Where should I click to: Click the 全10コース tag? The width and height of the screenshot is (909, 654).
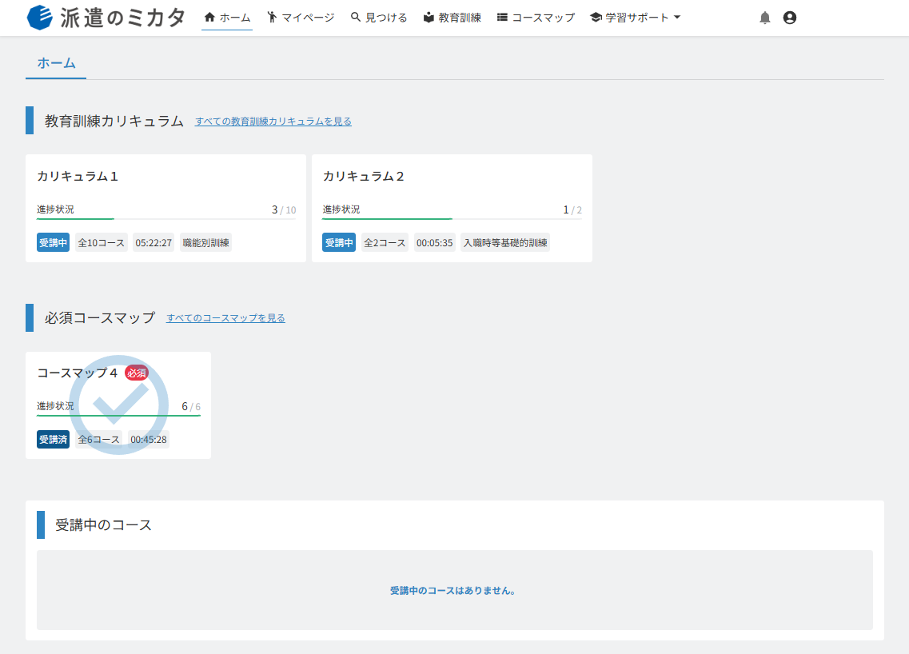coord(102,243)
